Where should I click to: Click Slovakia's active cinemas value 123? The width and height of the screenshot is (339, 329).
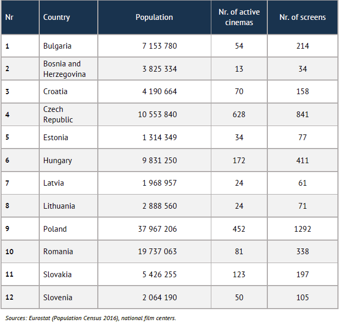tap(239, 275)
